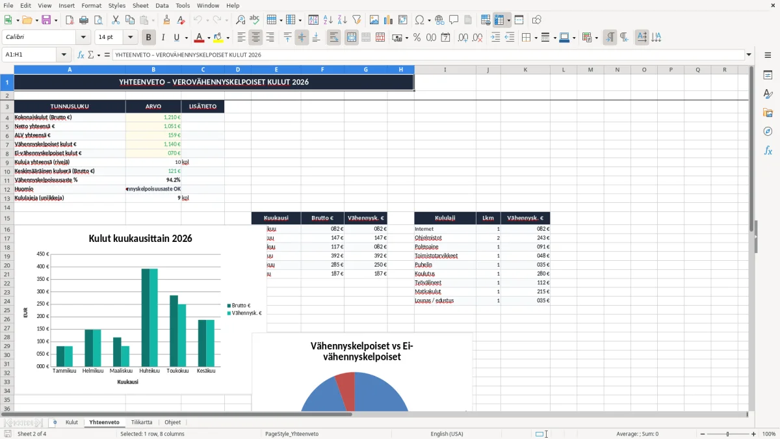Click the Print icon

[84, 20]
